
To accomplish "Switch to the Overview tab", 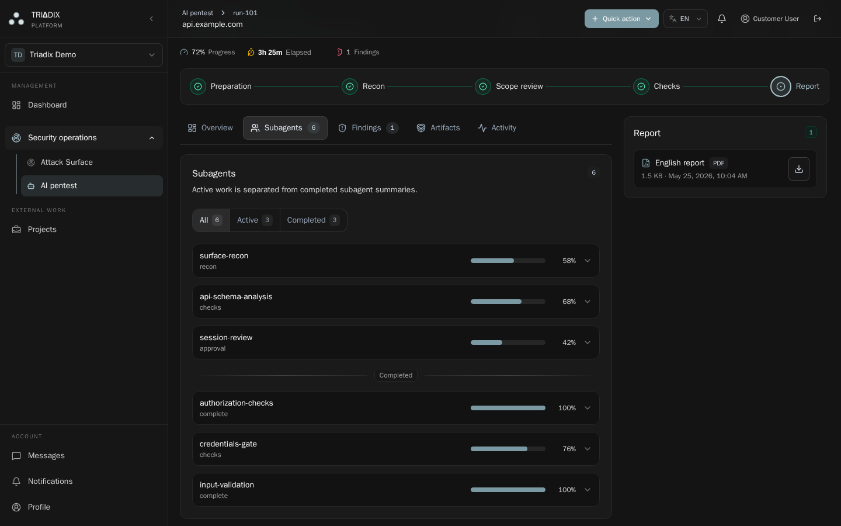I will (210, 128).
